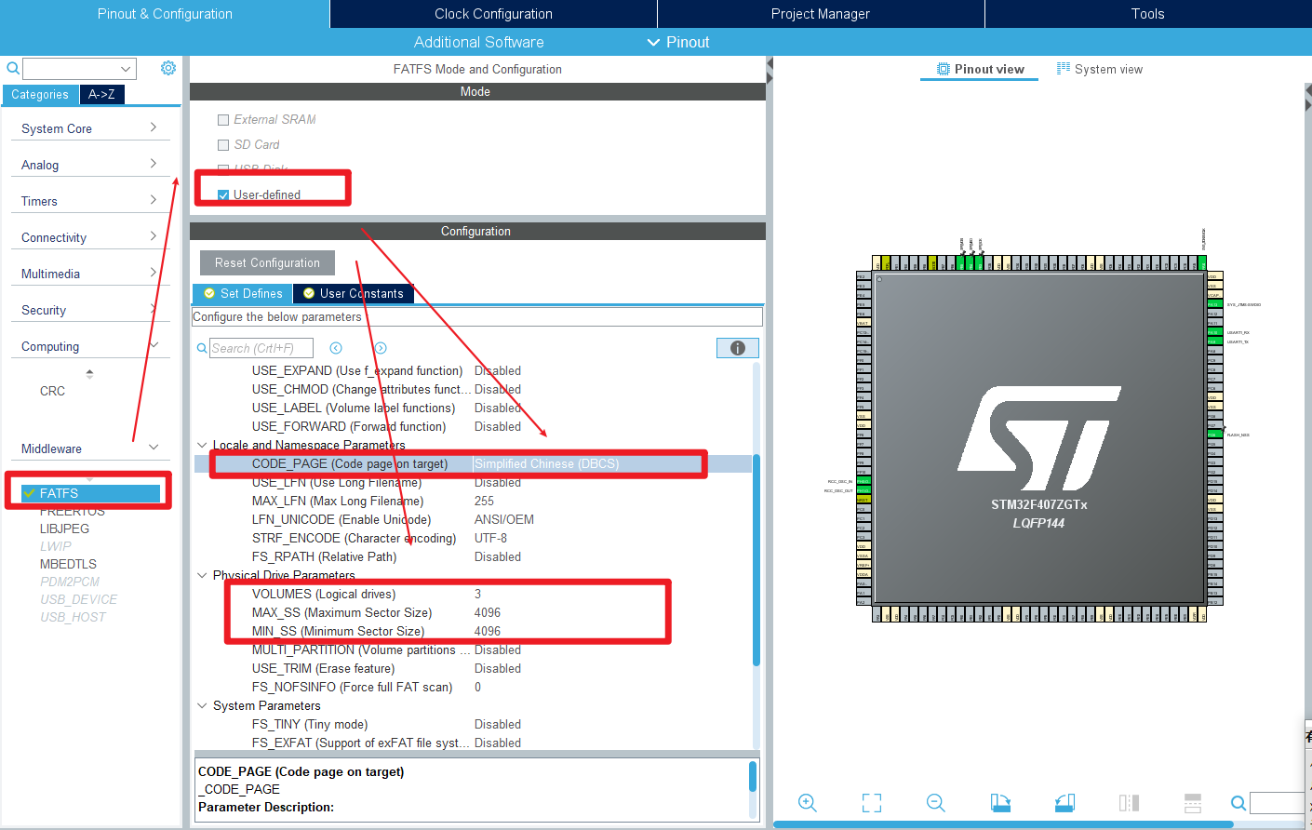The height and width of the screenshot is (830, 1312).
Task: Click the best-fit icon under the chip diagram
Action: click(872, 802)
